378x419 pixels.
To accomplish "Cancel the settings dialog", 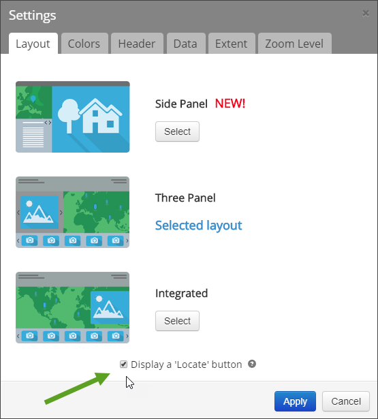I will click(346, 401).
